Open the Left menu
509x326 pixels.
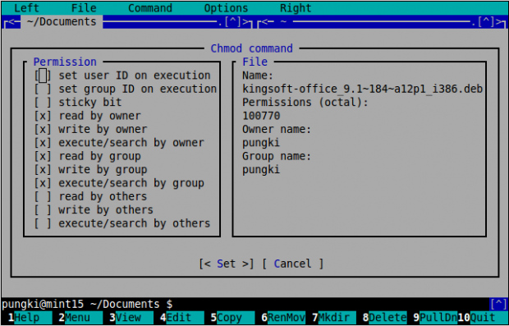coord(26,8)
